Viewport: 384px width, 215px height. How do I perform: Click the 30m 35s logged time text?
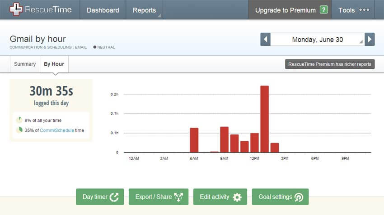click(51, 91)
